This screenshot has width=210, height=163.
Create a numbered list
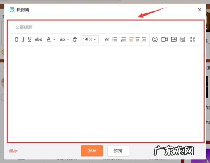pos(123,39)
